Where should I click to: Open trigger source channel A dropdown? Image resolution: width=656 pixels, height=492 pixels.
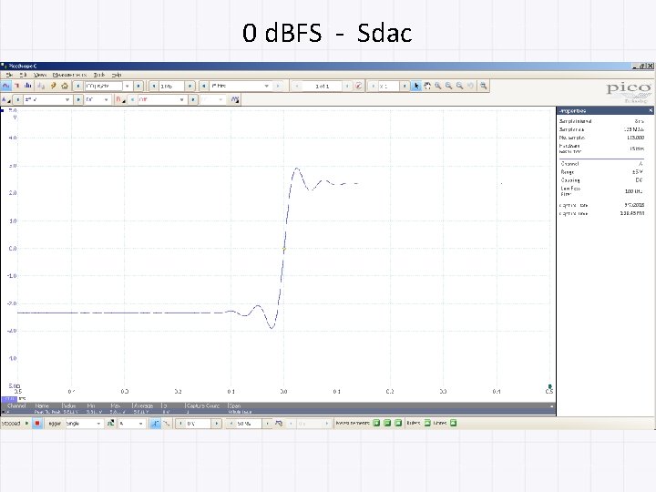(140, 424)
